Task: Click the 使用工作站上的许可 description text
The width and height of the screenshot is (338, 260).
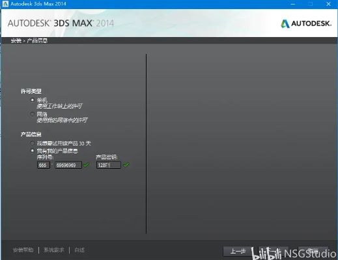Action: (59, 106)
